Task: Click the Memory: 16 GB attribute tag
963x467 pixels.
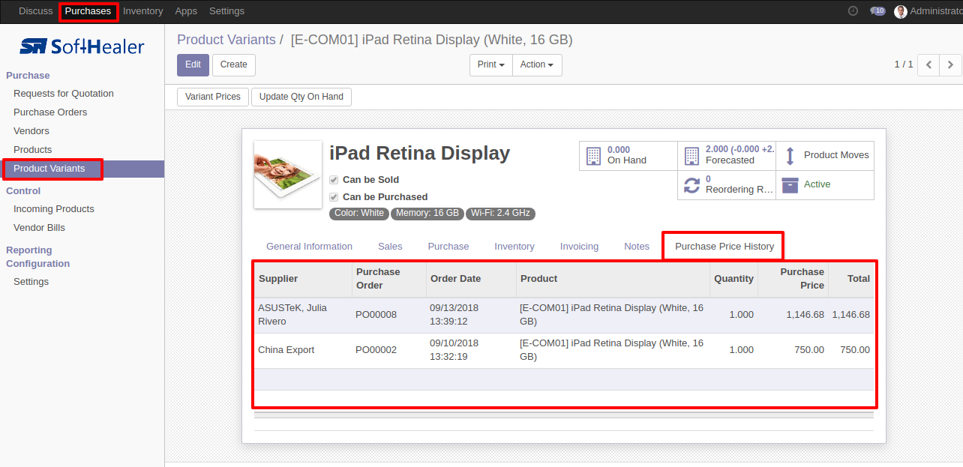Action: coord(427,214)
